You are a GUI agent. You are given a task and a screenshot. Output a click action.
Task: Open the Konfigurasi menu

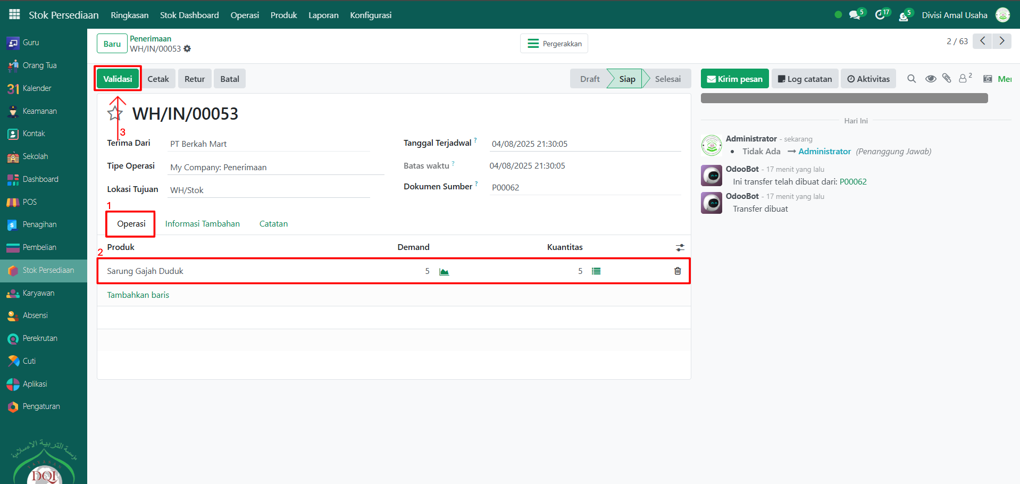point(371,15)
